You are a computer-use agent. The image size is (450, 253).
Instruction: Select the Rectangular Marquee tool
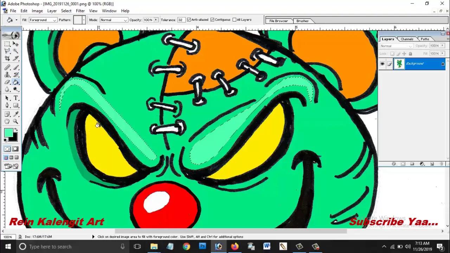coord(7,44)
